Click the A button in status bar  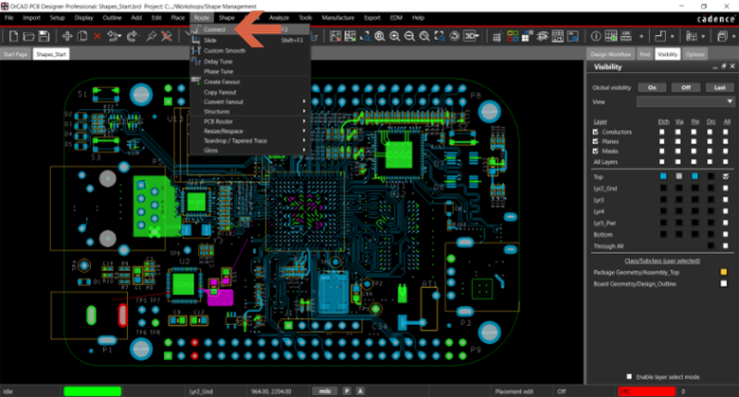(360, 391)
